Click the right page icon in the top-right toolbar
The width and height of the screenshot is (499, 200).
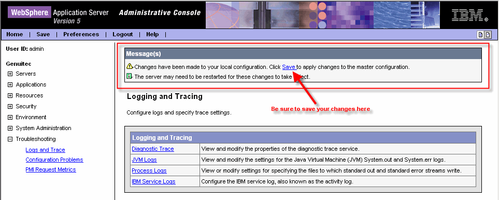[488, 35]
